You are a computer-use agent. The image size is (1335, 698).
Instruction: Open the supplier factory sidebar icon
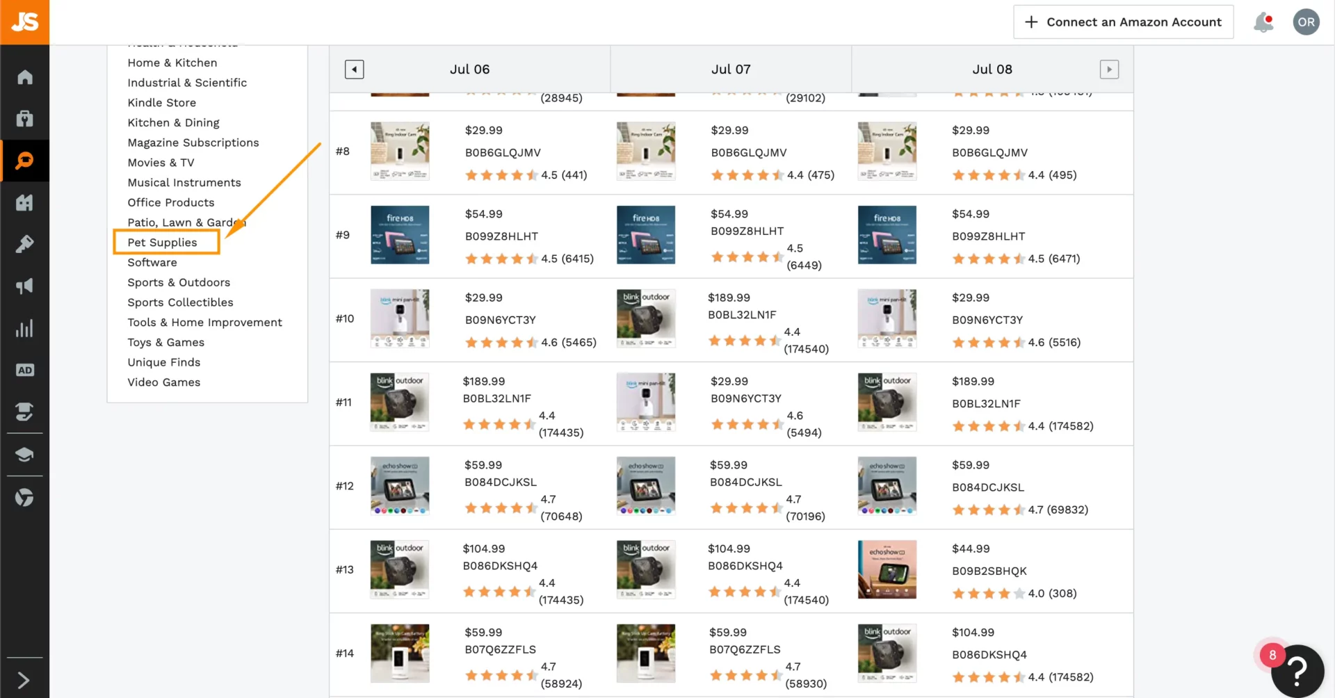pos(24,202)
